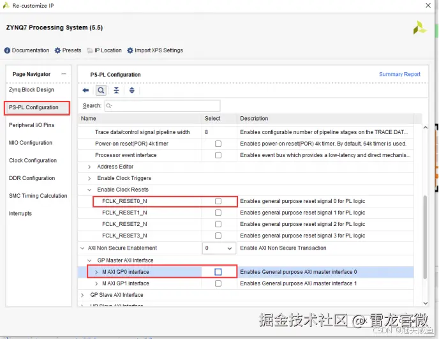
Task: Enable Processor event interface checkbox
Action: pyautogui.click(x=218, y=155)
